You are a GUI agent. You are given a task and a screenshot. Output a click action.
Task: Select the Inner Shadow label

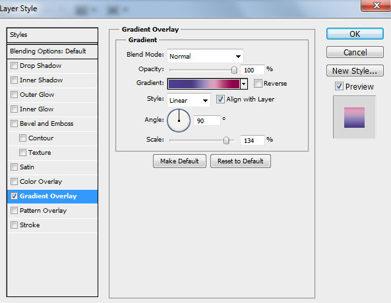41,80
